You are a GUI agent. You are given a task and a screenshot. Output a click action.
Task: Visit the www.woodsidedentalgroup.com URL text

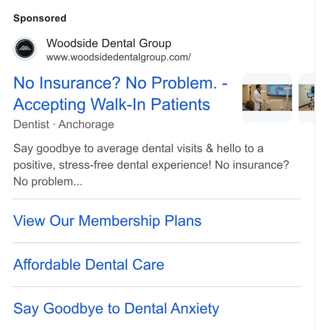tap(118, 57)
